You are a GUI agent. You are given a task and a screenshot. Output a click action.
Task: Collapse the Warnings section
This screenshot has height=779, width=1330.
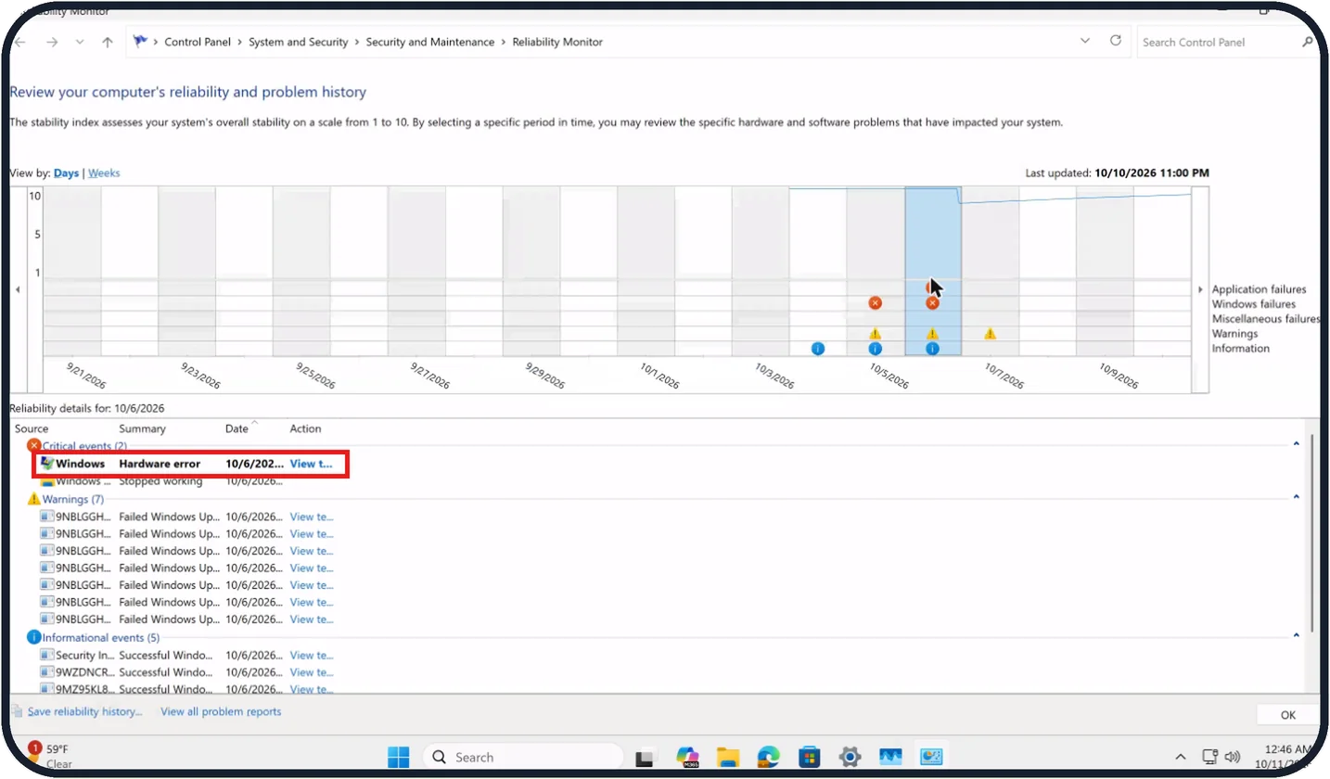coord(1297,498)
